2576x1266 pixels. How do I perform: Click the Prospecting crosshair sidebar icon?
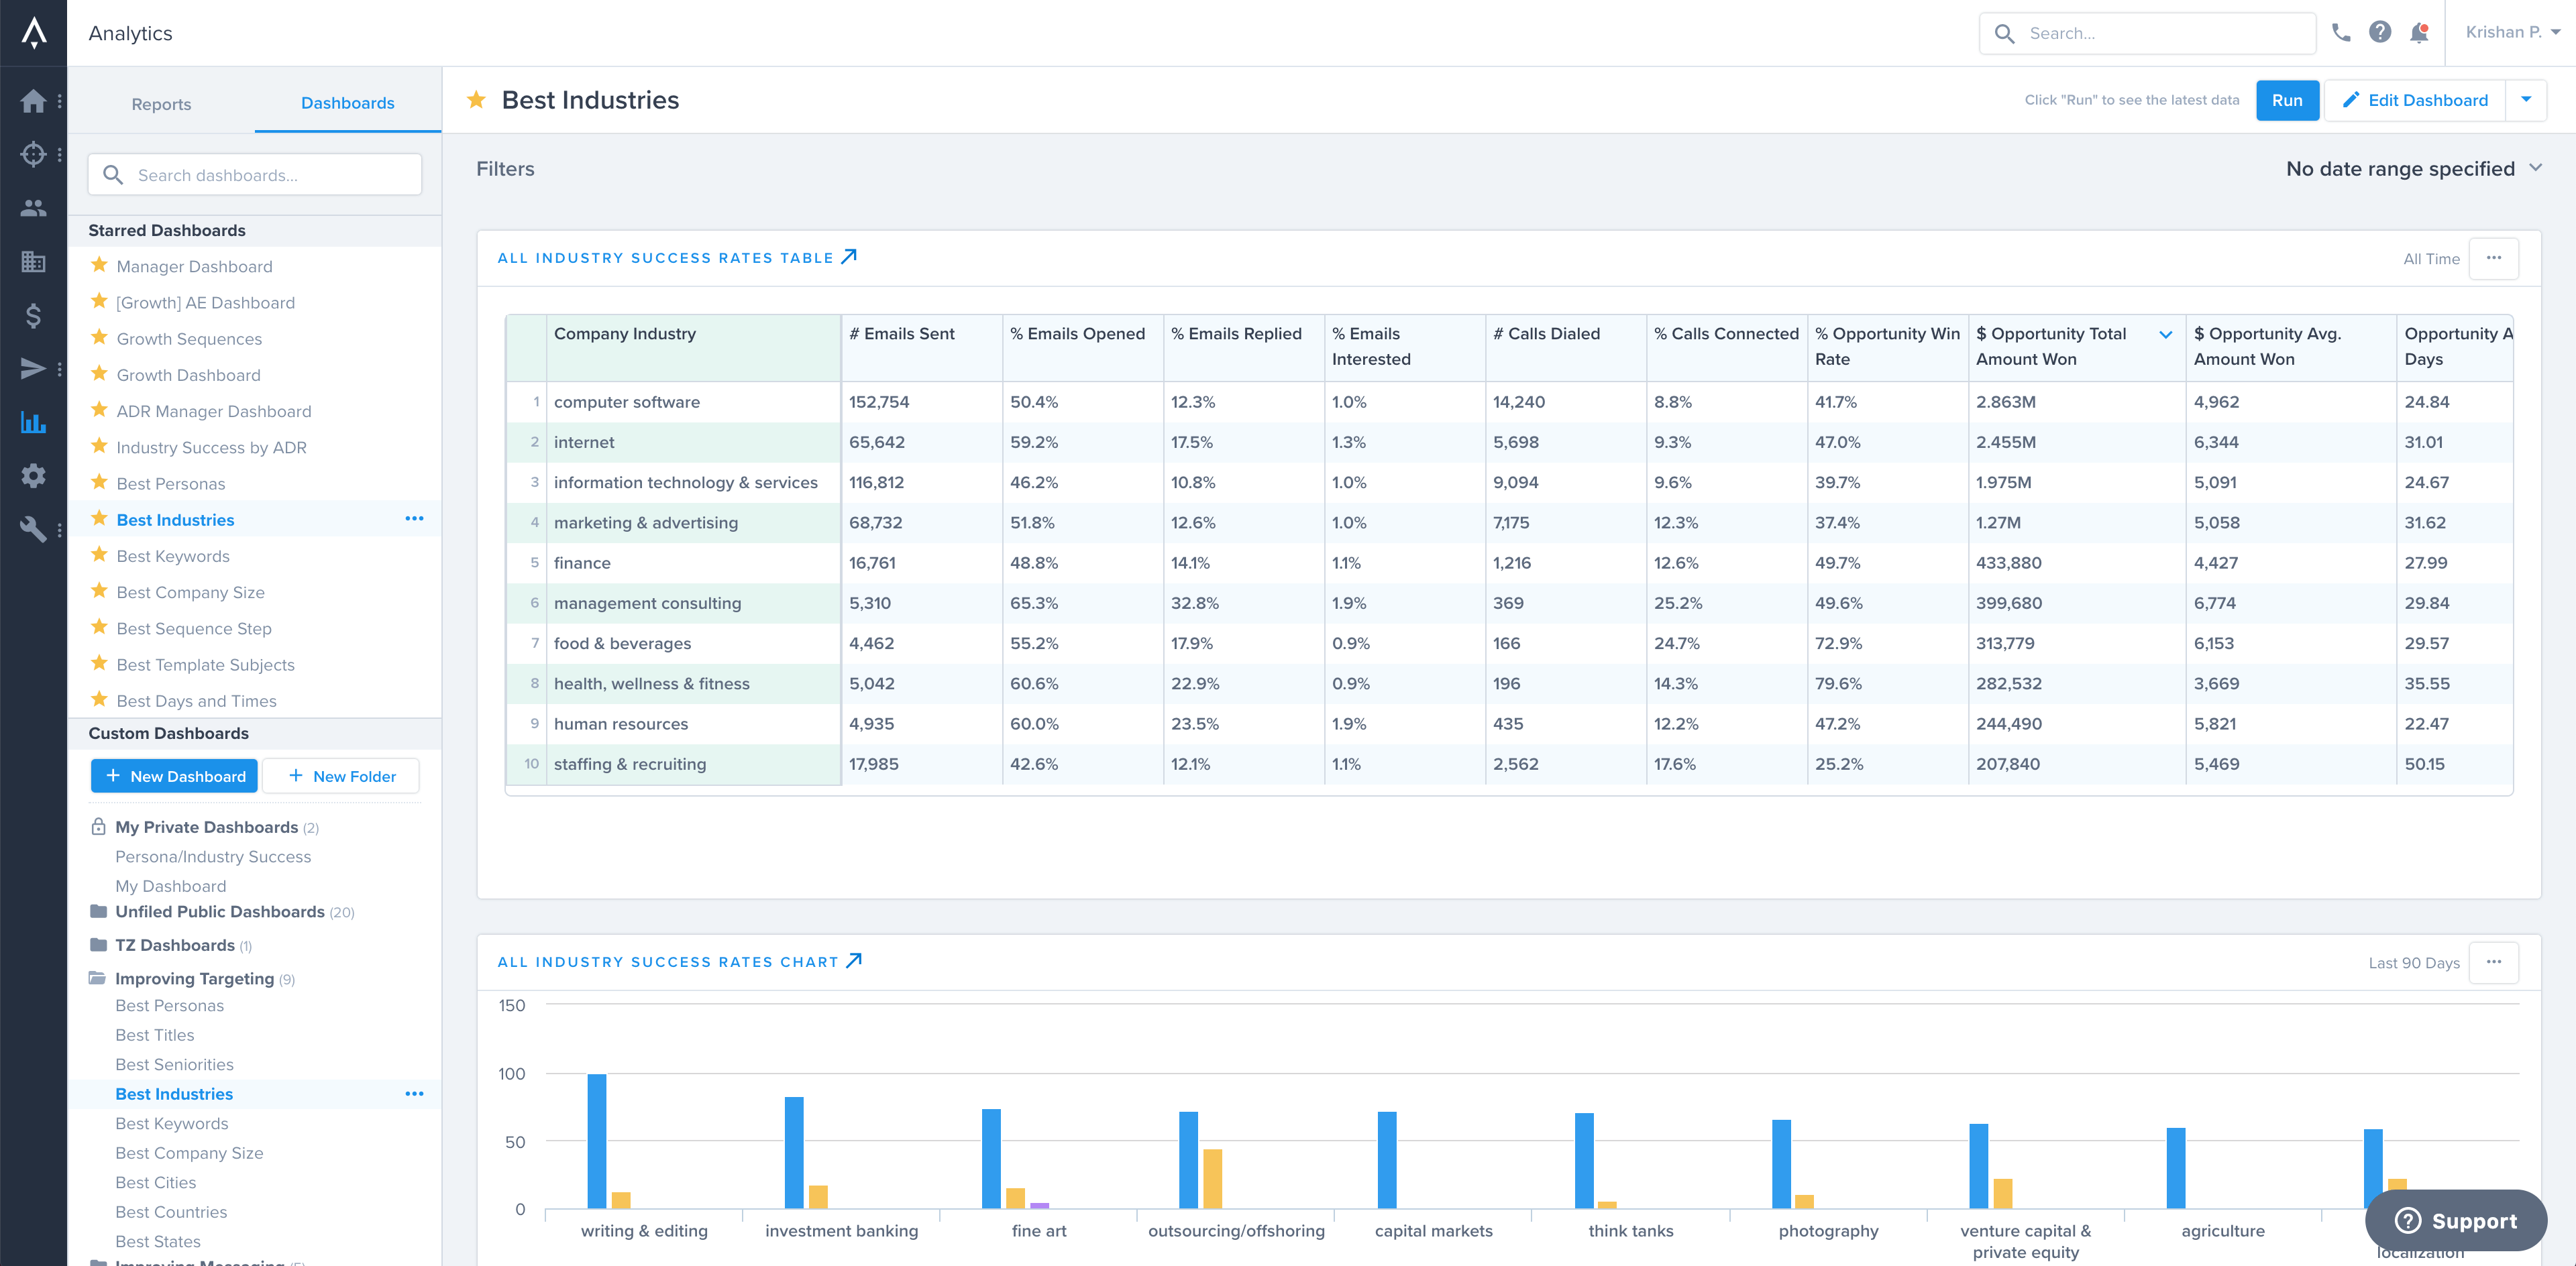[x=33, y=155]
